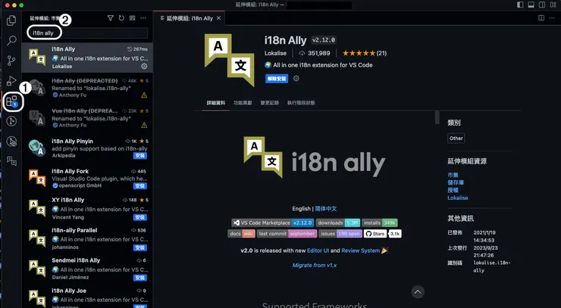Select the 延伸模組: i18n Ally editor tab
The height and width of the screenshot is (308, 561).
[x=189, y=18]
